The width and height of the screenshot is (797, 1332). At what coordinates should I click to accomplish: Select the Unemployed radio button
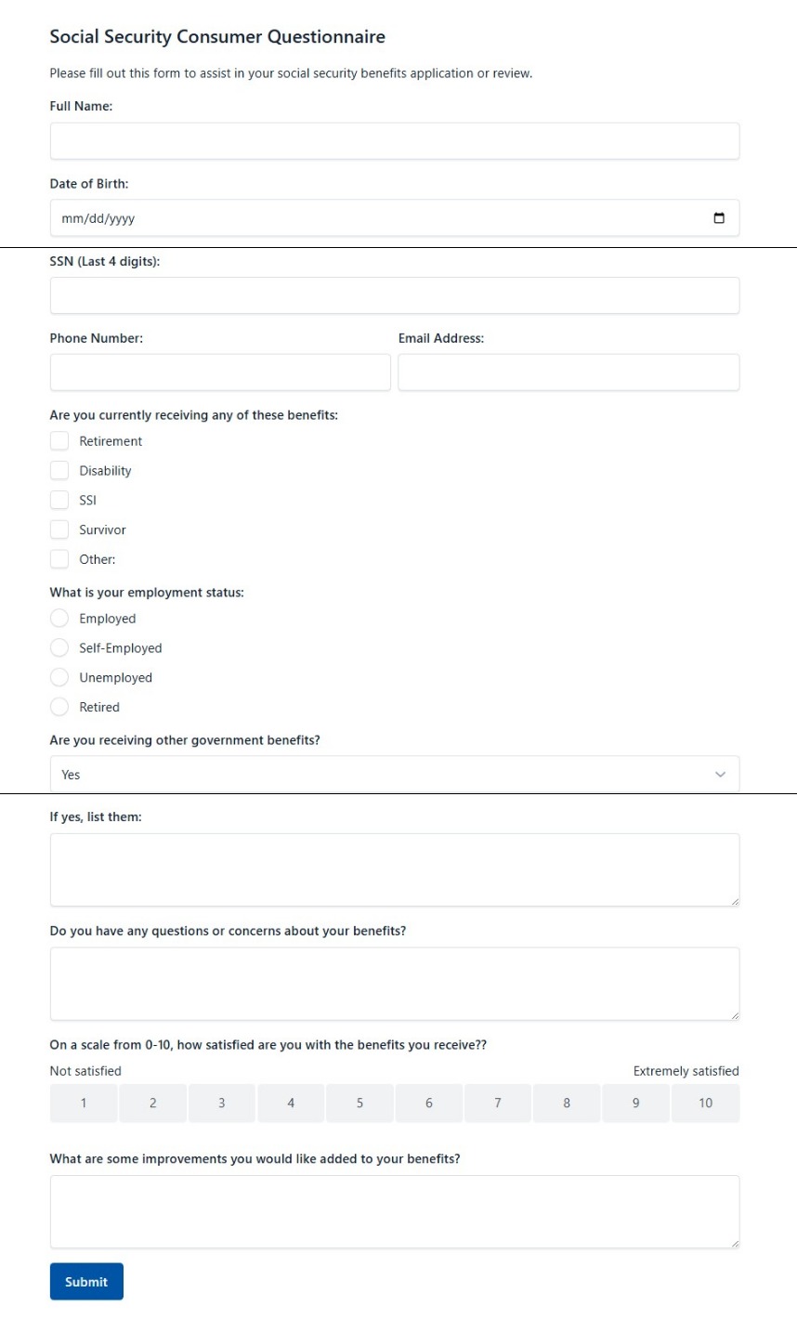59,677
